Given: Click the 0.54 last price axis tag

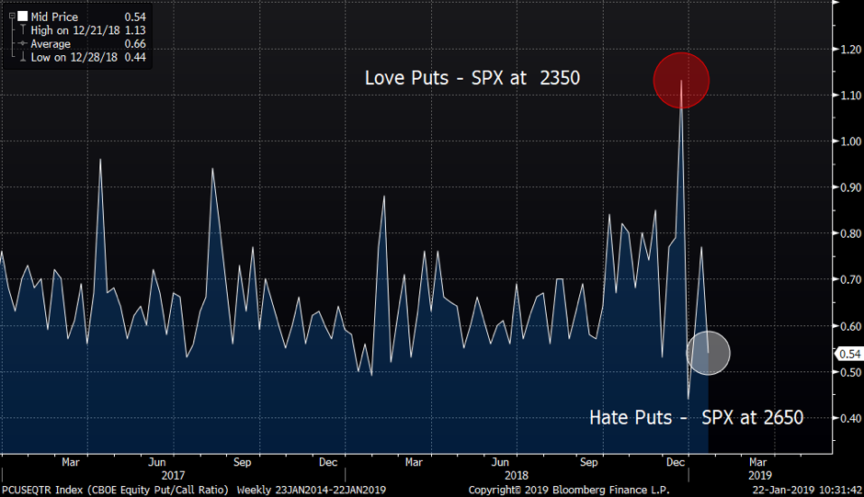Looking at the screenshot, I should [849, 354].
